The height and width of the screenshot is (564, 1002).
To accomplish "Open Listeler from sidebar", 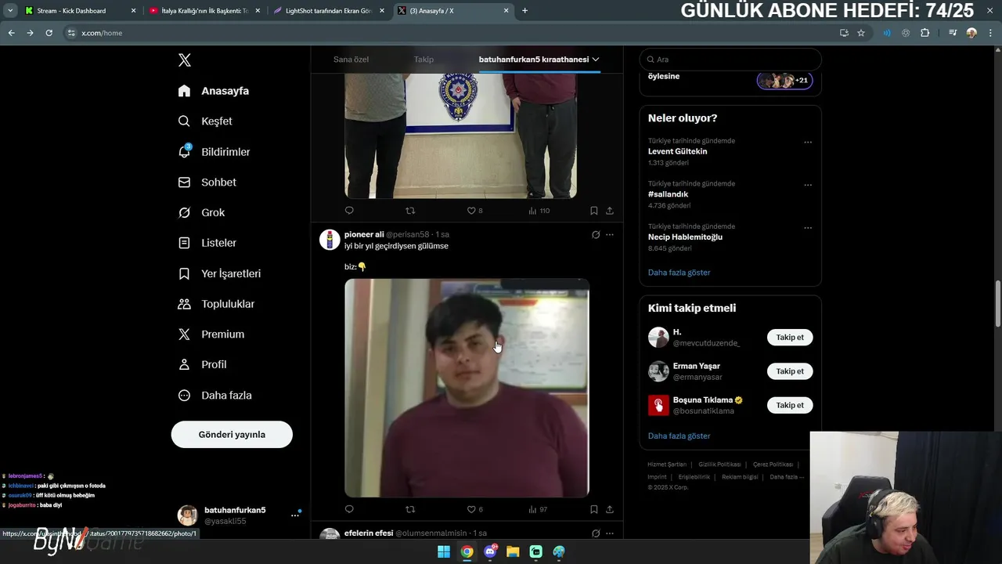I will pyautogui.click(x=207, y=243).
